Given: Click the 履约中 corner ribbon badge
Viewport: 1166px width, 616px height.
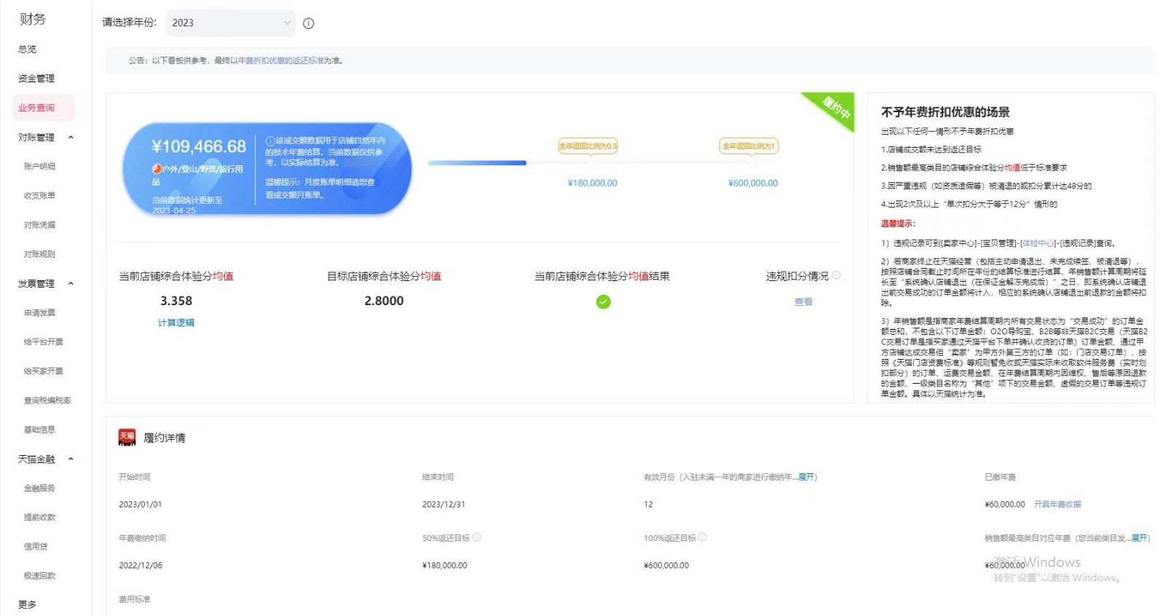Looking at the screenshot, I should click(x=835, y=107).
